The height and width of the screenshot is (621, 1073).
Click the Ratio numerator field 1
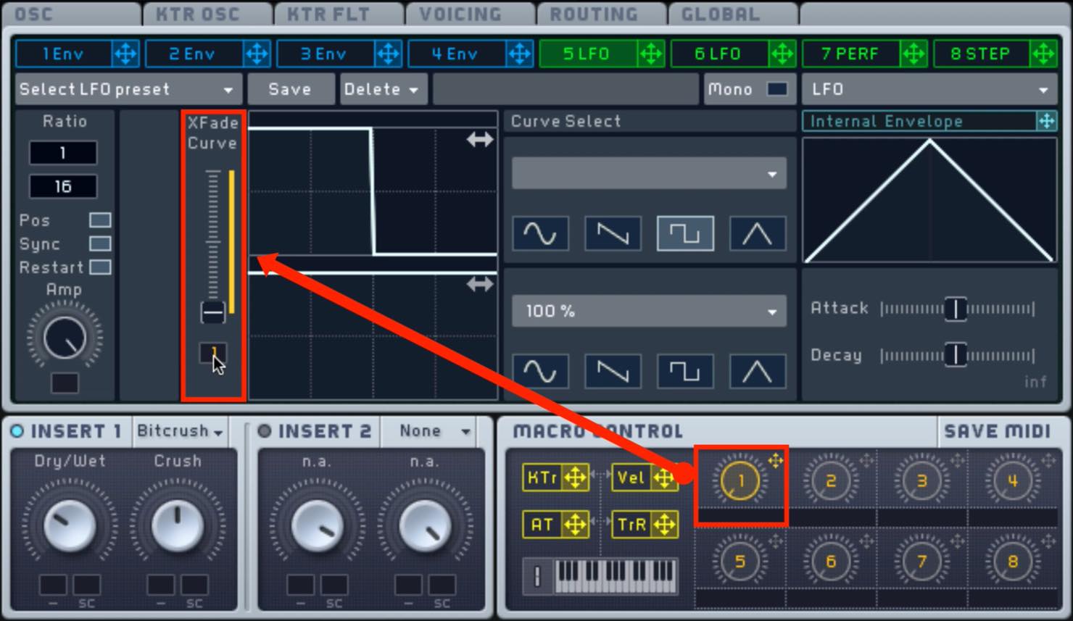click(x=63, y=153)
